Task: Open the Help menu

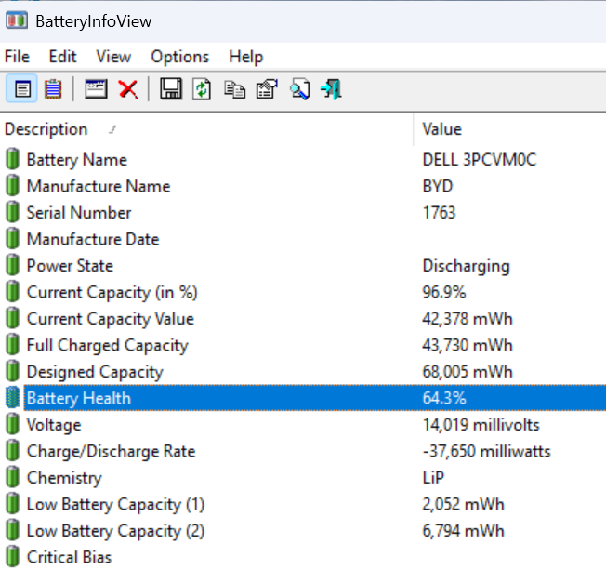Action: 245,57
